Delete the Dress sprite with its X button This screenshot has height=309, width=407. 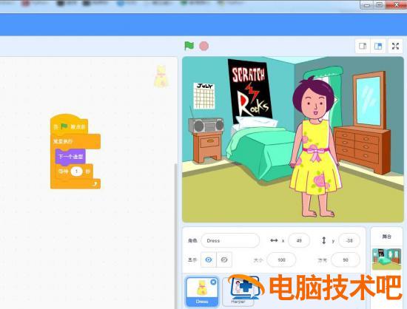click(213, 282)
